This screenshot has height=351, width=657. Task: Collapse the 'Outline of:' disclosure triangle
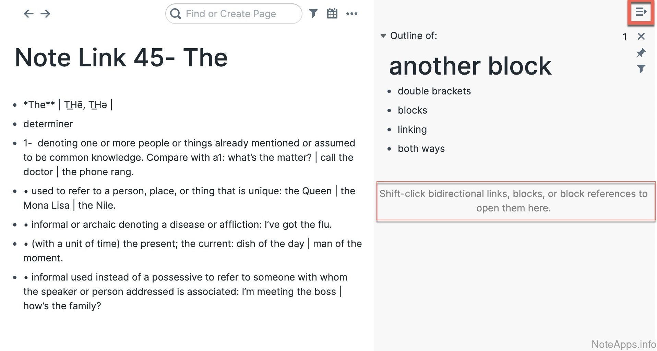[383, 36]
